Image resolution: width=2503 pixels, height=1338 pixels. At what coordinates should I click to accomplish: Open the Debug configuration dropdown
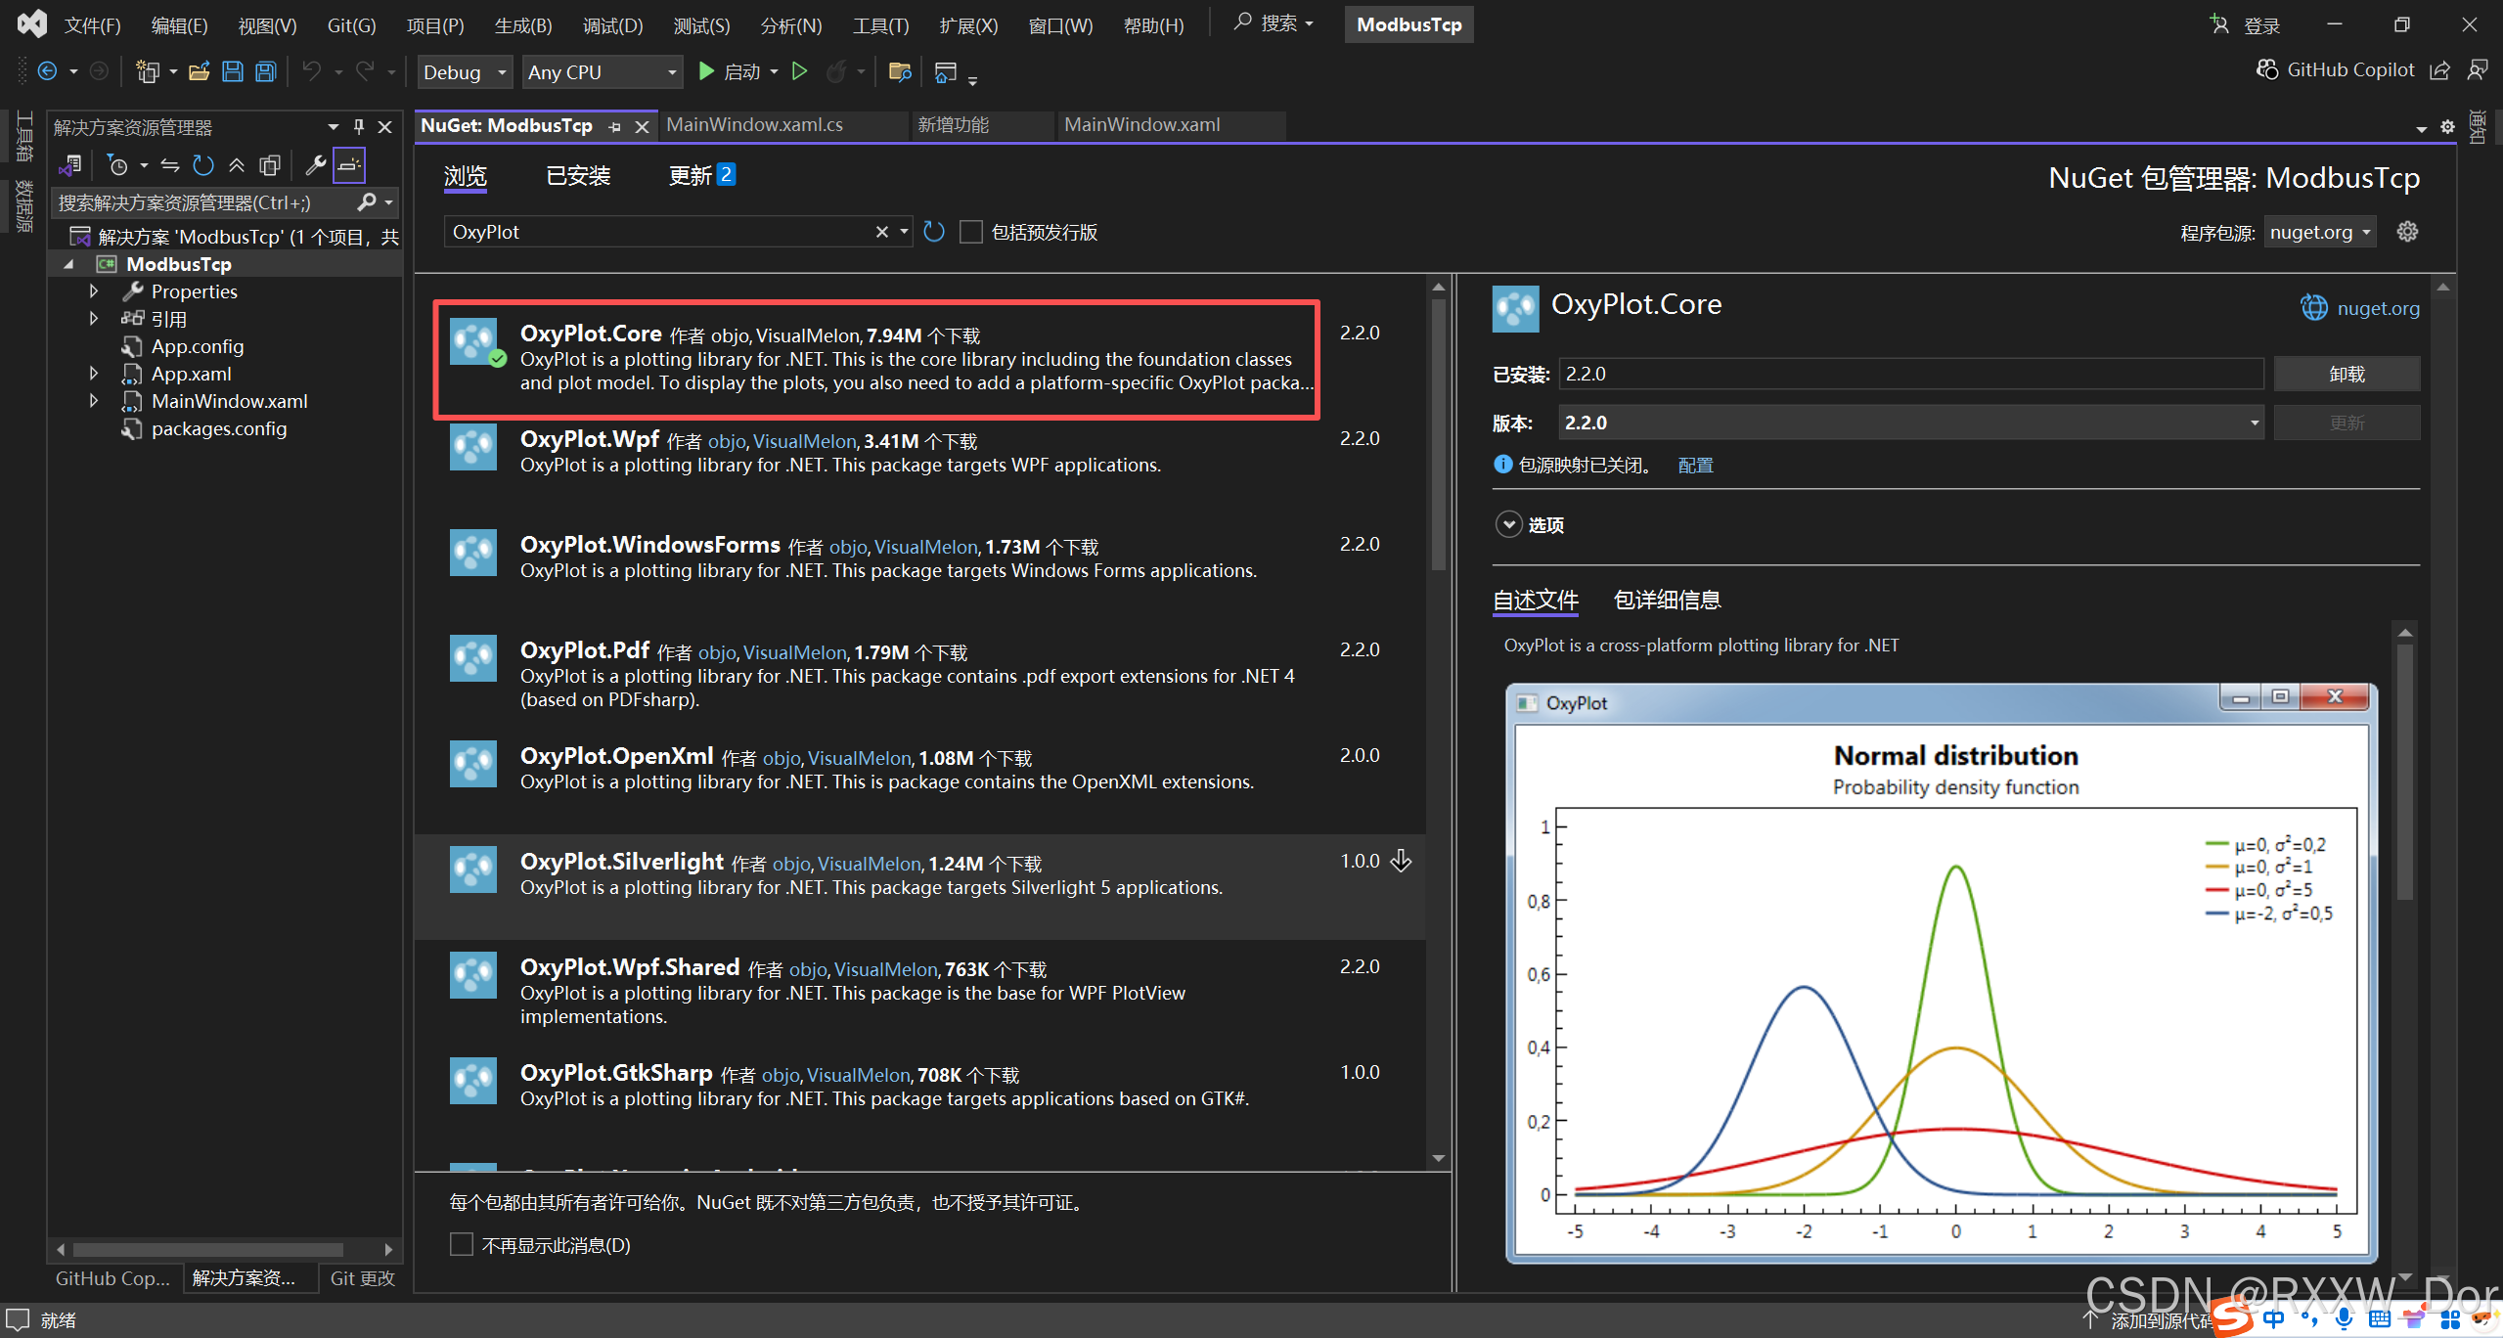pos(465,72)
